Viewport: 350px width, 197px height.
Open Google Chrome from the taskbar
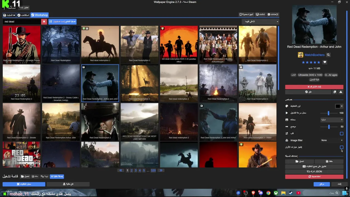[x=268, y=193]
